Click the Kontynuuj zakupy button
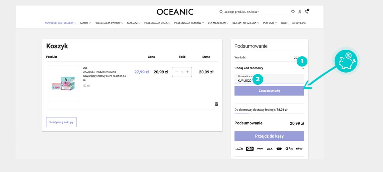This screenshot has height=172, width=383. pyautogui.click(x=61, y=122)
